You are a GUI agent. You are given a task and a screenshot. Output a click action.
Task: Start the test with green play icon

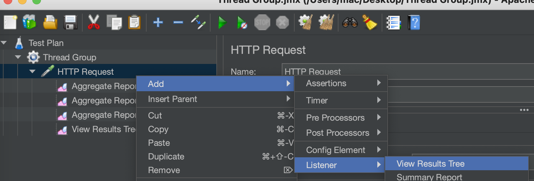coord(222,23)
